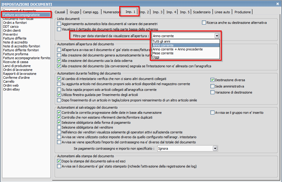Select the Imp. 1 tab

point(130,12)
